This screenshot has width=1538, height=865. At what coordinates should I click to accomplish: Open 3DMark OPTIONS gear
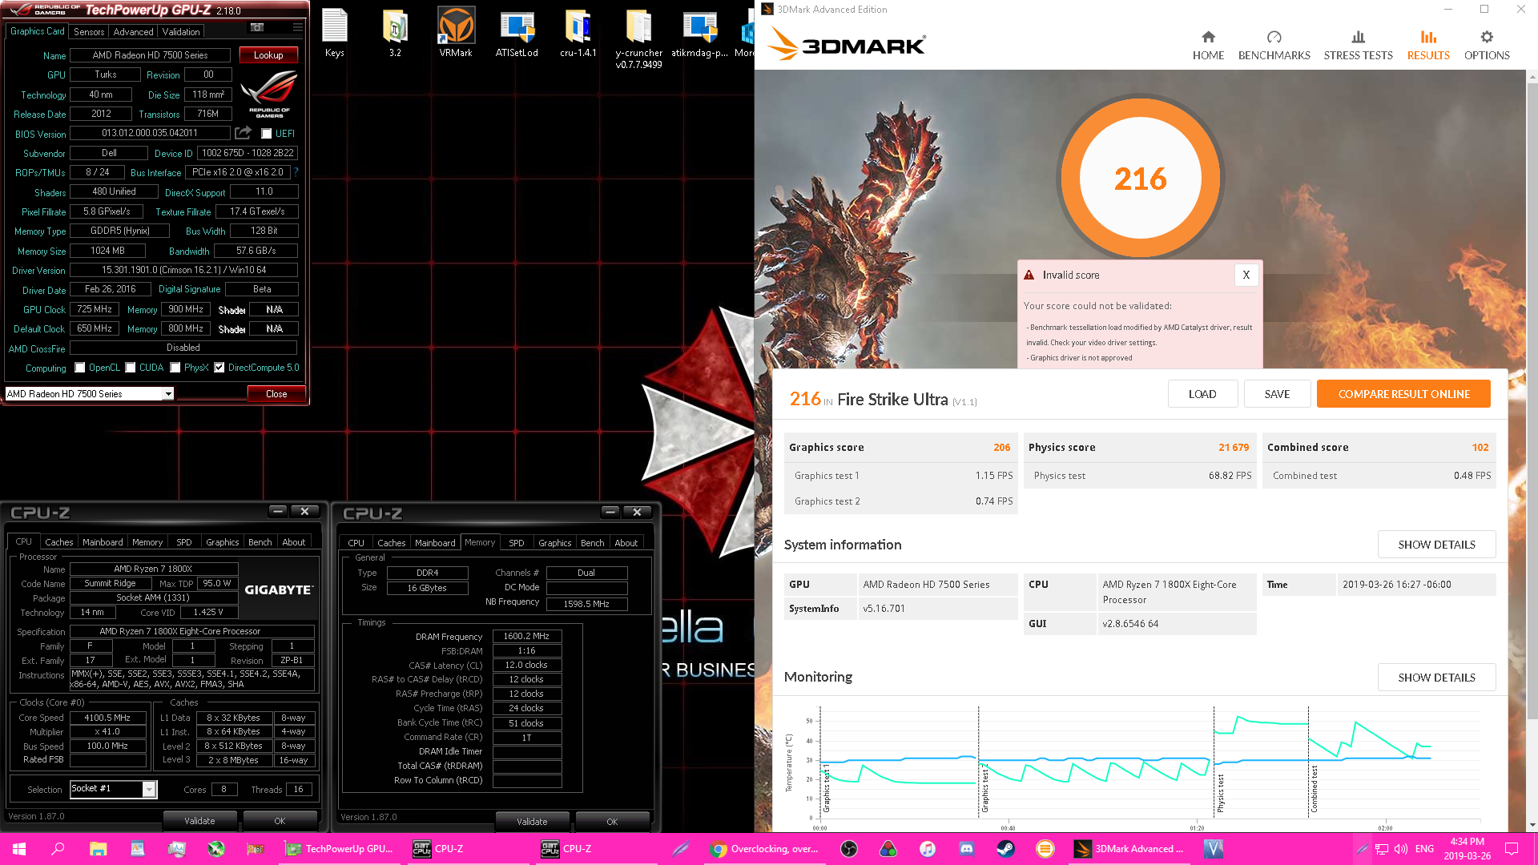1487,46
